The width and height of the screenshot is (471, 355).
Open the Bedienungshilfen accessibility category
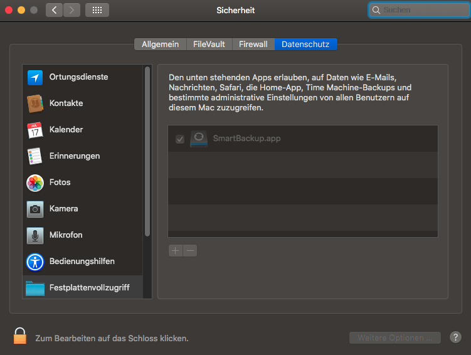pos(82,262)
